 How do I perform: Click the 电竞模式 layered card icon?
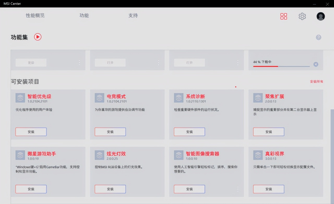point(99,98)
